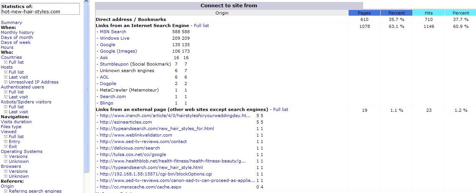Image resolution: width=476 pixels, height=193 pixels.
Task: Open the Visits duration report
Action: (16, 122)
